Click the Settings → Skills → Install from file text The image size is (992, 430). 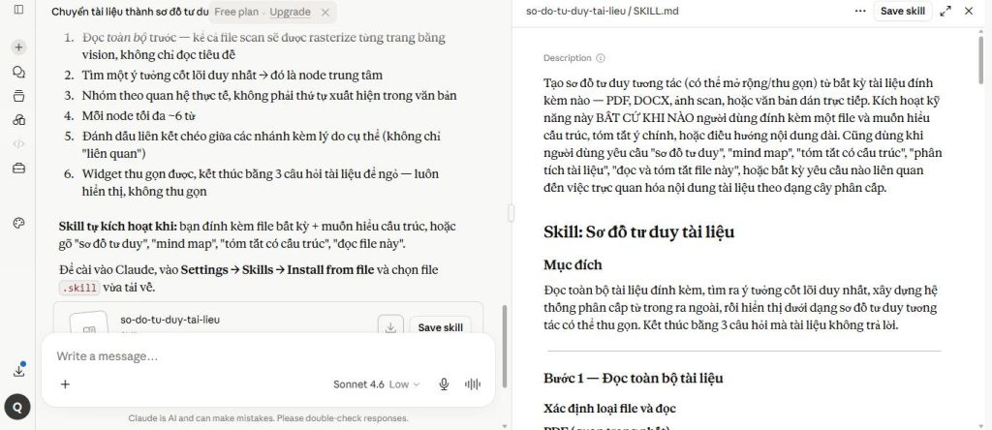pos(277,270)
